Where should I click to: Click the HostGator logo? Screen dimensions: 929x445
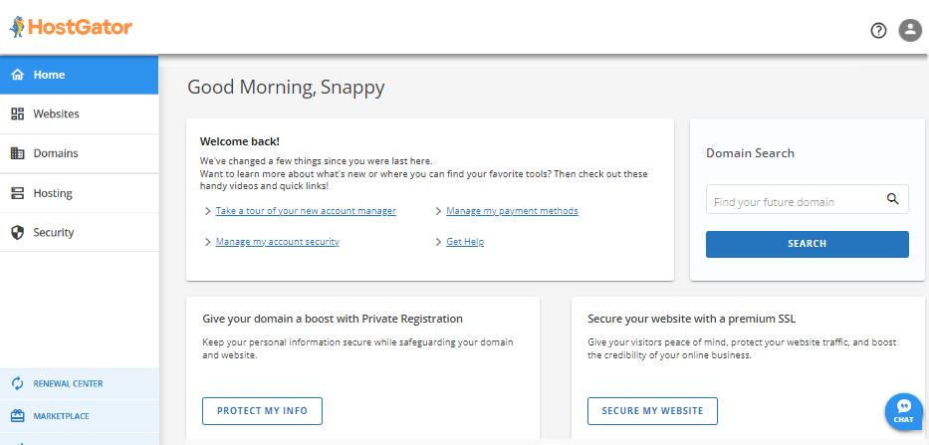[x=71, y=27]
